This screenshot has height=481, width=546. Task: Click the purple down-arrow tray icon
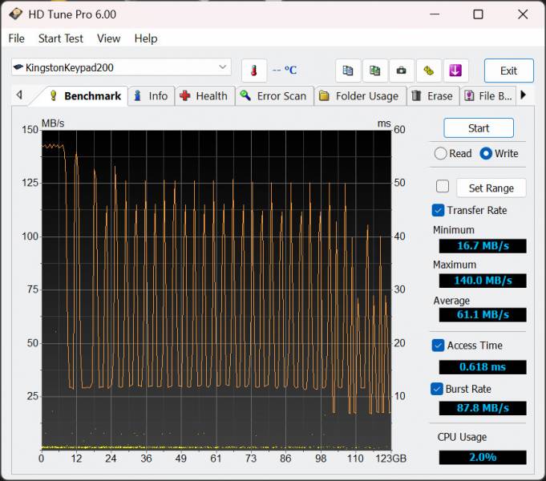point(455,71)
